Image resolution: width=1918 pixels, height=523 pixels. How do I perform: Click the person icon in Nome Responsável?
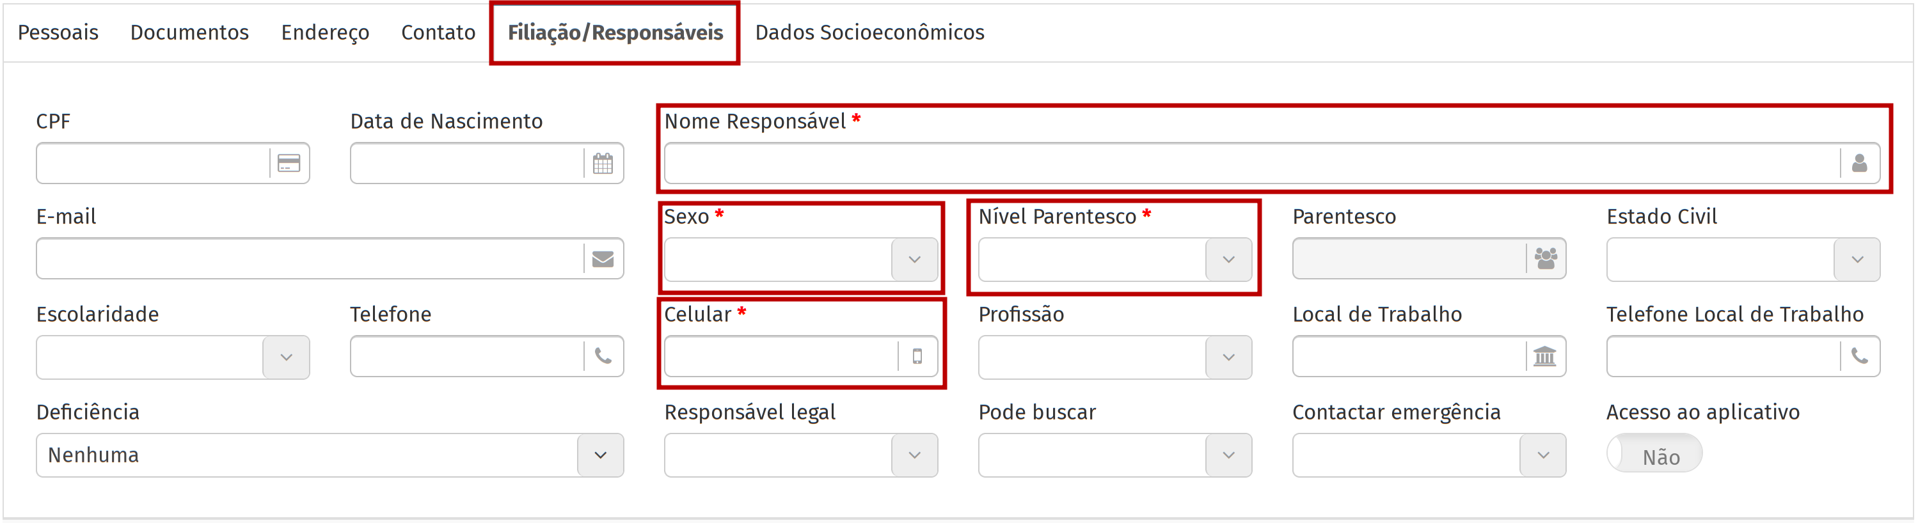pyautogui.click(x=1859, y=163)
